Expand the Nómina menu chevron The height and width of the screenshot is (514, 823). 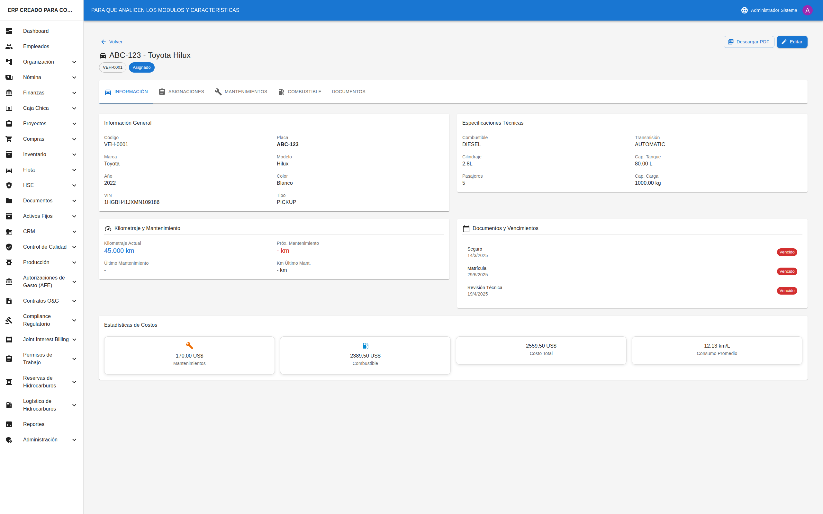[74, 77]
